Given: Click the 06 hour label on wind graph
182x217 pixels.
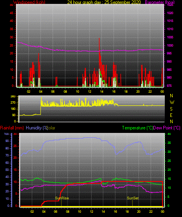Looking at the screenshot, I should pyautogui.click(x=53, y=91).
